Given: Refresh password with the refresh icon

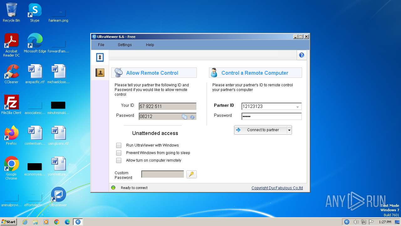Looking at the screenshot, I should click(192, 117).
